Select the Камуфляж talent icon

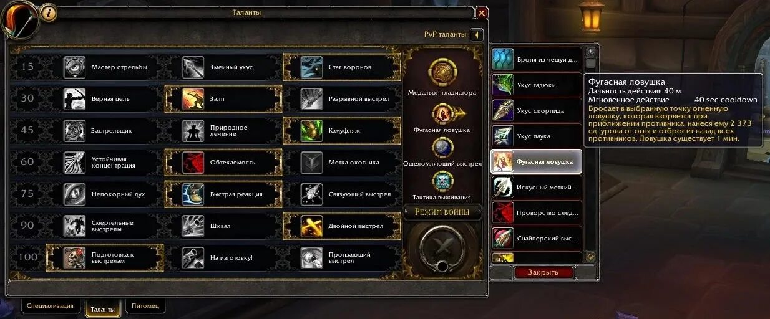(x=311, y=131)
